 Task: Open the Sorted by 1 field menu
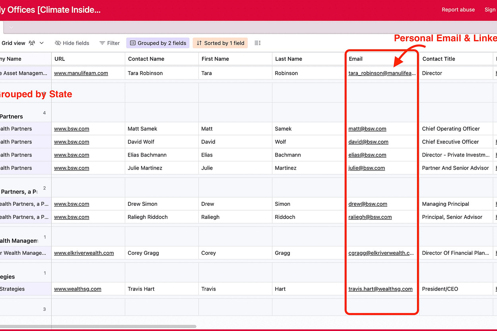click(220, 43)
